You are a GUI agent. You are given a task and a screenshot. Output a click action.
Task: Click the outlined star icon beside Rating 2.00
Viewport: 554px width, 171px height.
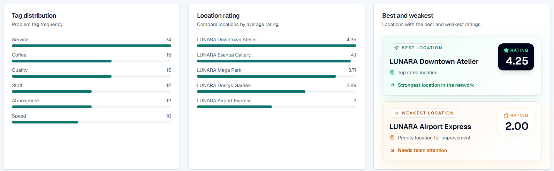click(x=506, y=116)
